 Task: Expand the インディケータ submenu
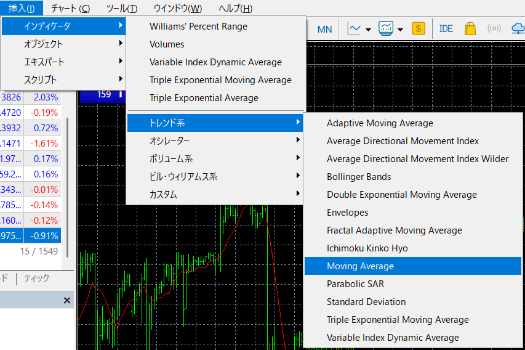point(63,26)
